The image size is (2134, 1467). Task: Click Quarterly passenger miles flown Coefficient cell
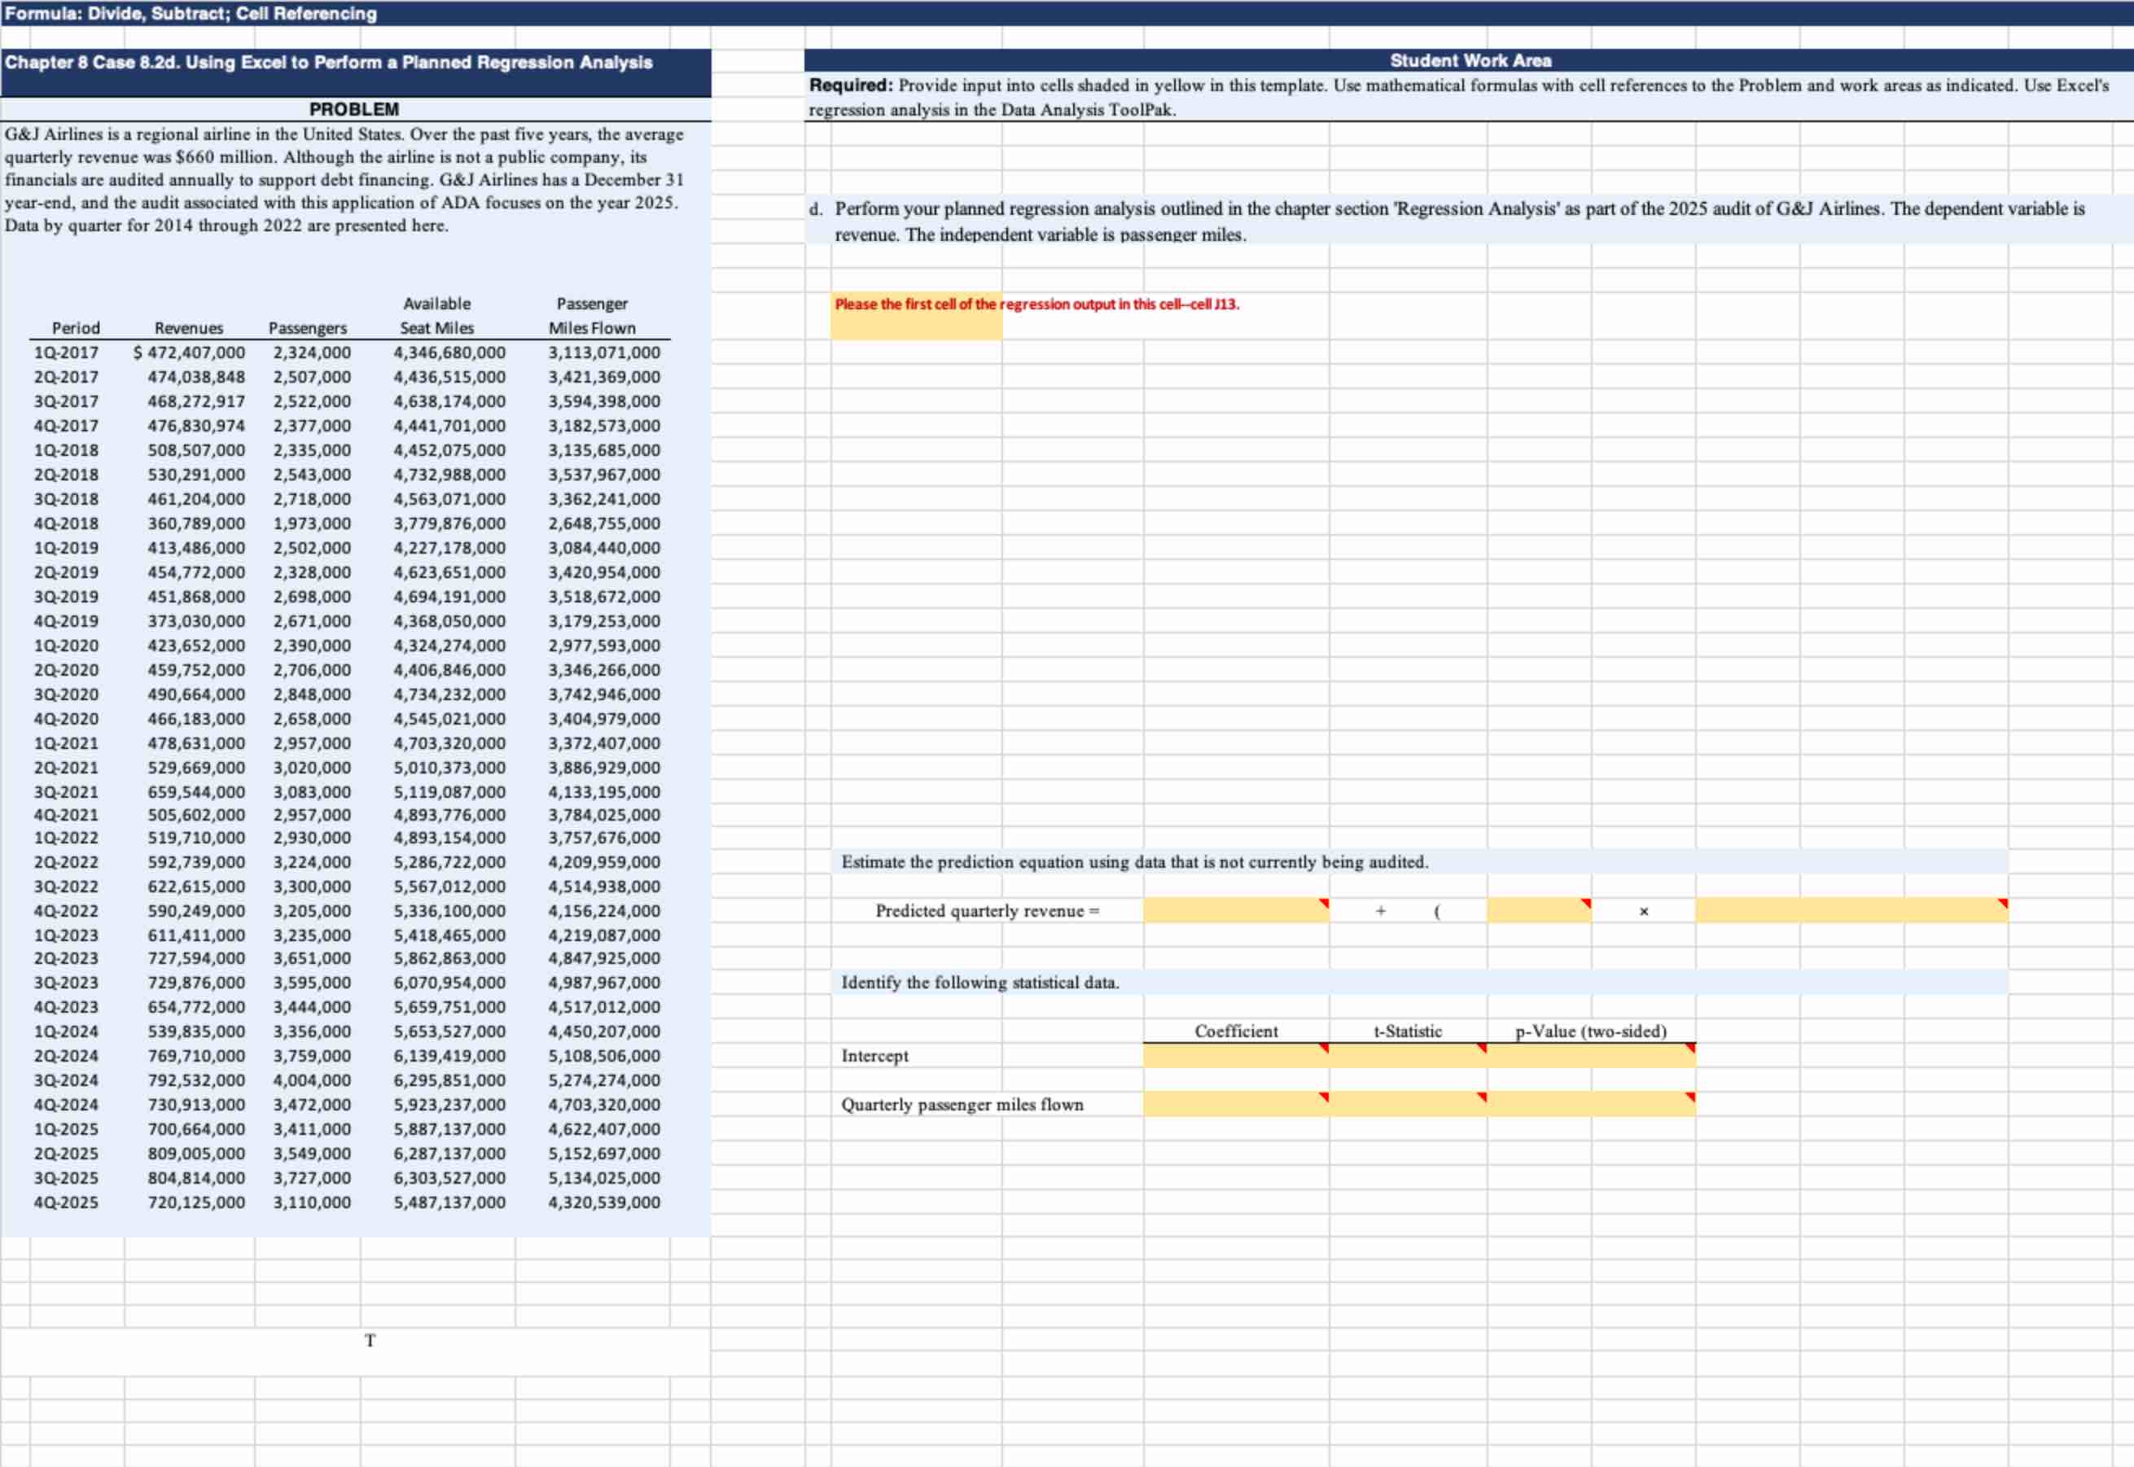click(x=1236, y=1104)
